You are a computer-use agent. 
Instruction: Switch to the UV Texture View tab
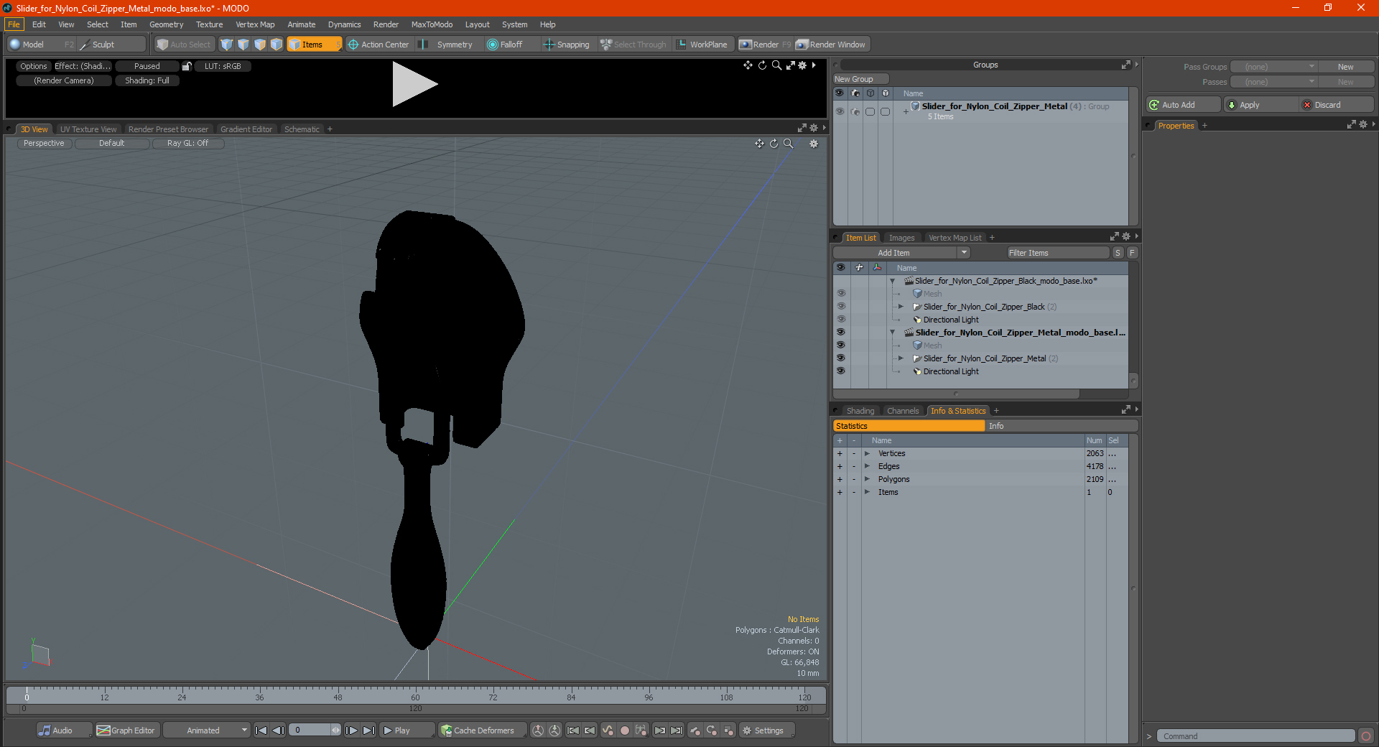pos(88,129)
